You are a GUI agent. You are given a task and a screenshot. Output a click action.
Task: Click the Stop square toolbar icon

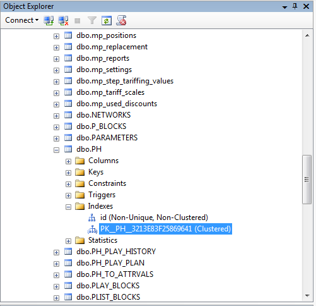tap(78, 21)
